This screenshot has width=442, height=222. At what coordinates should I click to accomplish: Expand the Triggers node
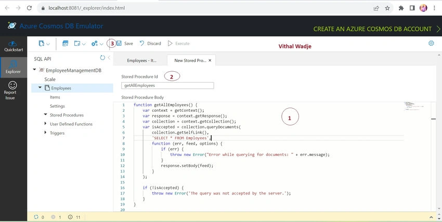[45, 133]
